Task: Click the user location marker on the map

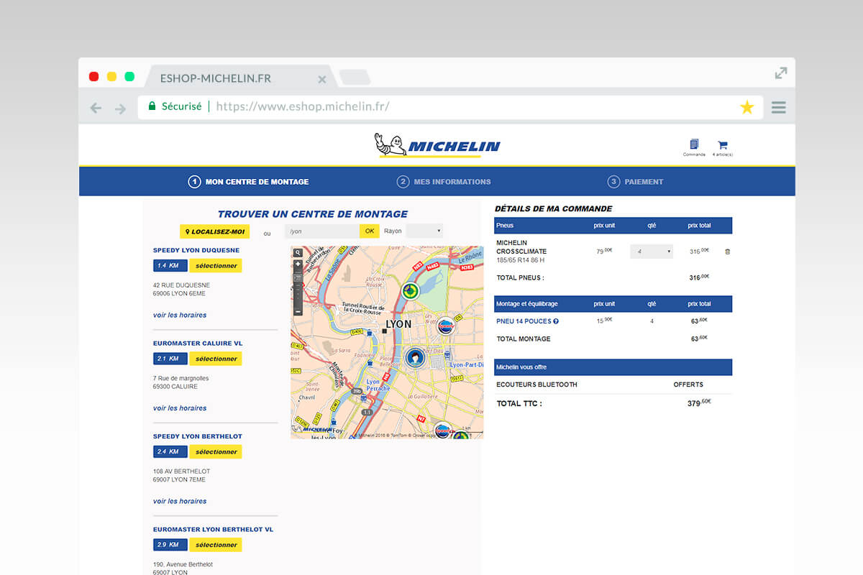Action: pyautogui.click(x=415, y=357)
